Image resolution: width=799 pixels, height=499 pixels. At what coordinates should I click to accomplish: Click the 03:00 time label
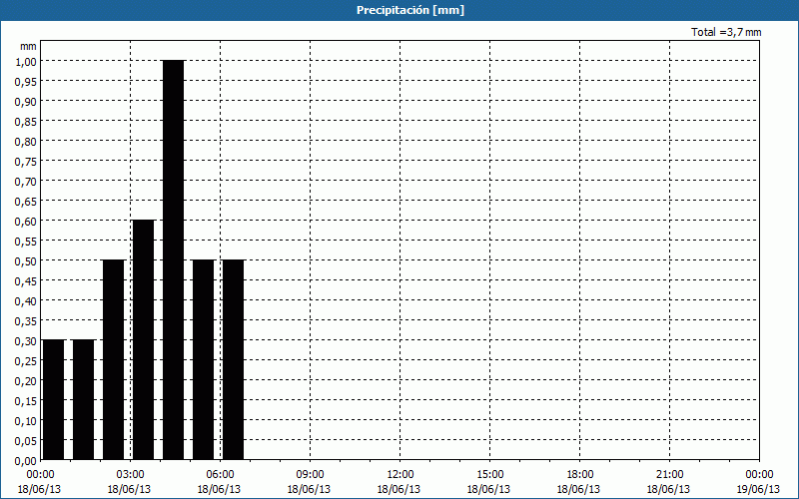(131, 475)
